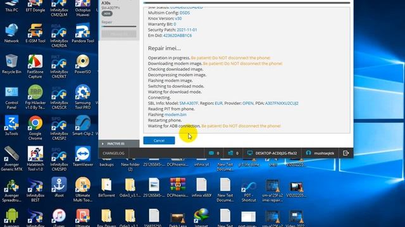Open InfinityBox CM2RDA shortcut
The image size is (405, 227).
(x=59, y=35)
